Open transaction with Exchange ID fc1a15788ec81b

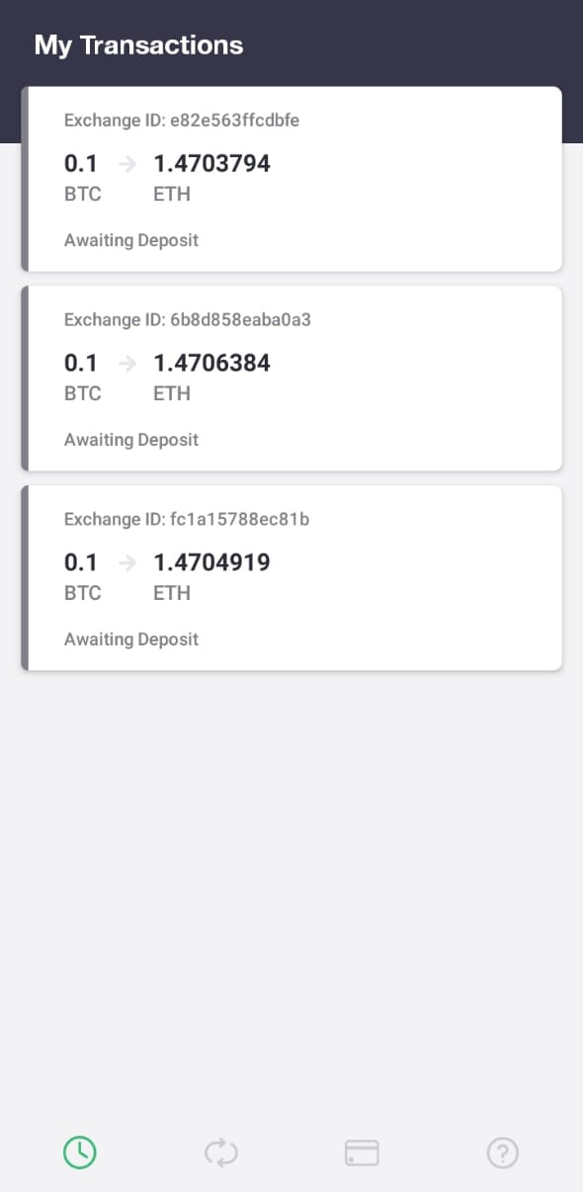(x=291, y=578)
